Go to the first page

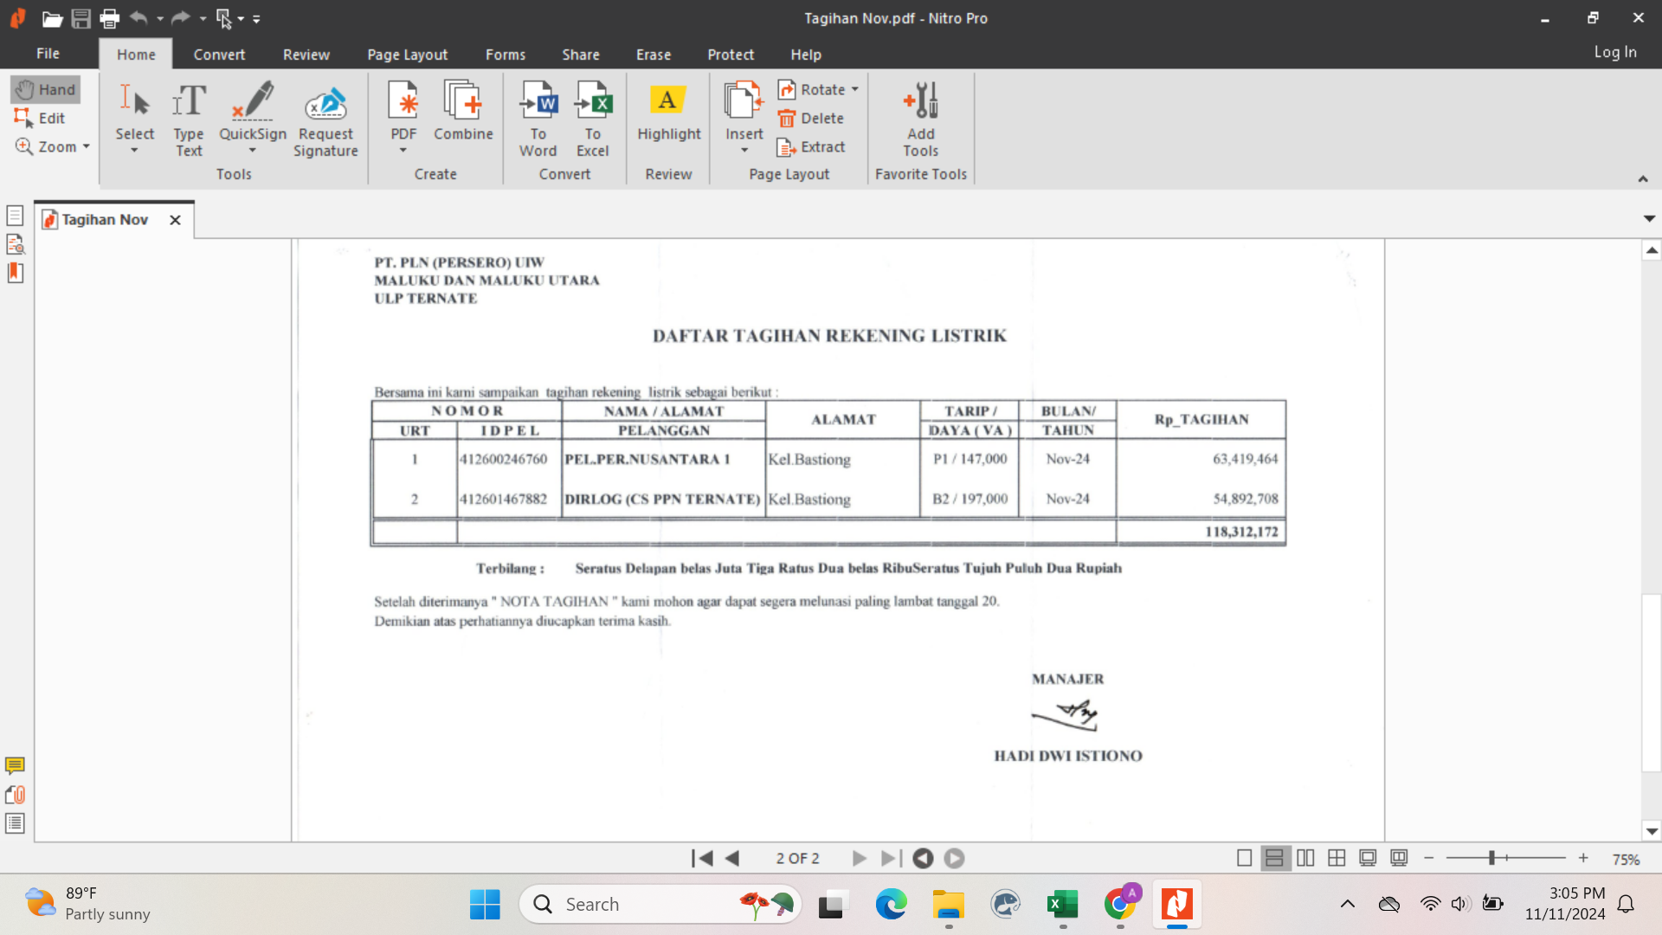[x=702, y=858]
